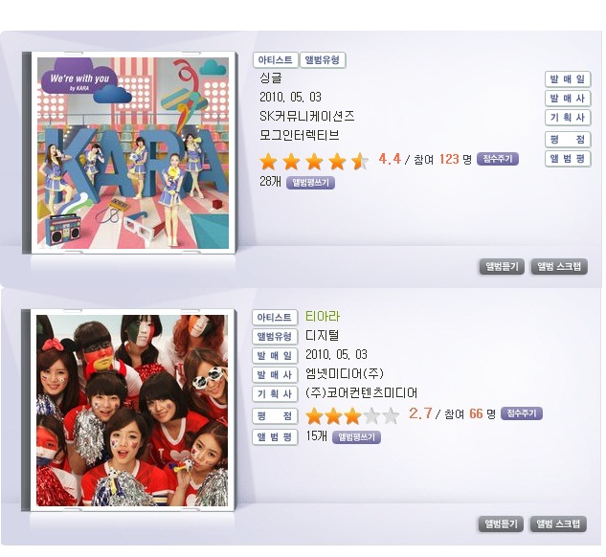Screen dimensions: 606x557
Task: Click 앨범듣기 for the T-ara album
Action: pos(501,524)
